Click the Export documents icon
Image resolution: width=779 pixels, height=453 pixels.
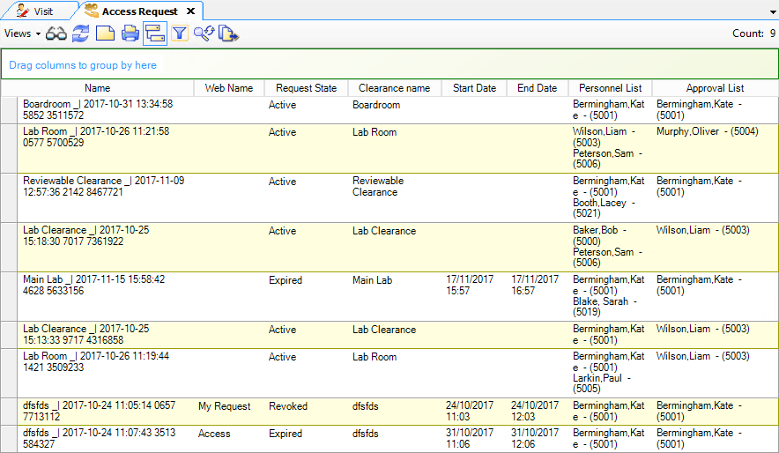(228, 33)
